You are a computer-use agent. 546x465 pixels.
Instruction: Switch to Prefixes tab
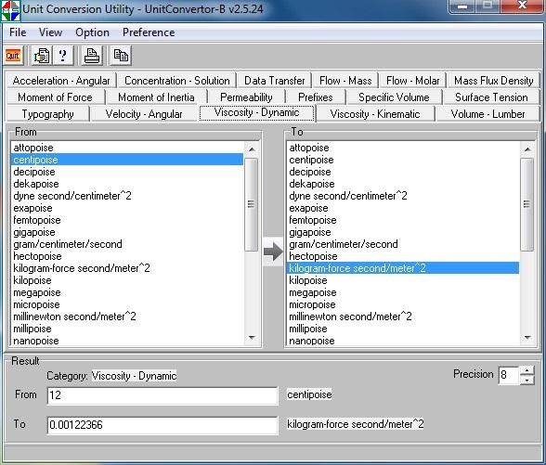click(316, 97)
